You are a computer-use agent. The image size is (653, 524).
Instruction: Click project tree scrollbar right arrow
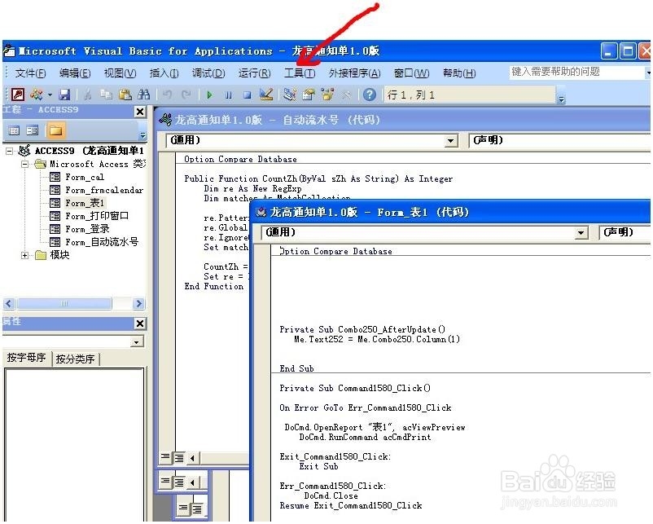138,303
